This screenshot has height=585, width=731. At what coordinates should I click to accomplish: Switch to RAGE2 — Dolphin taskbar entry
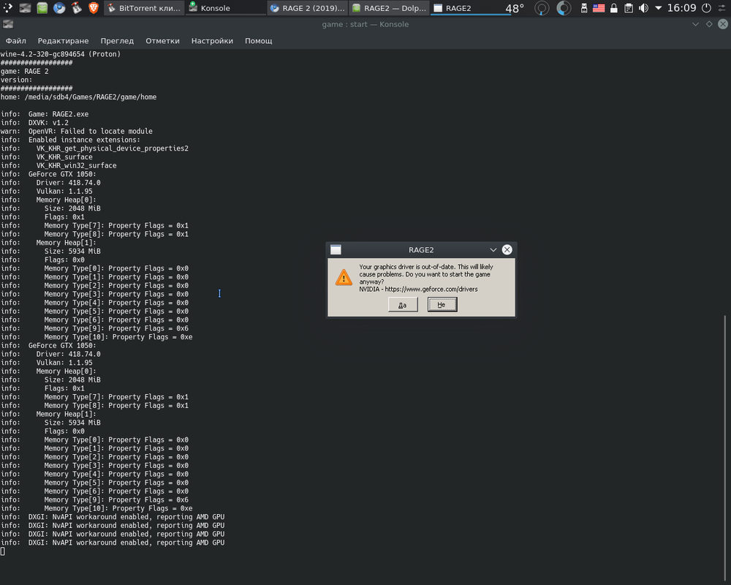[x=389, y=8]
